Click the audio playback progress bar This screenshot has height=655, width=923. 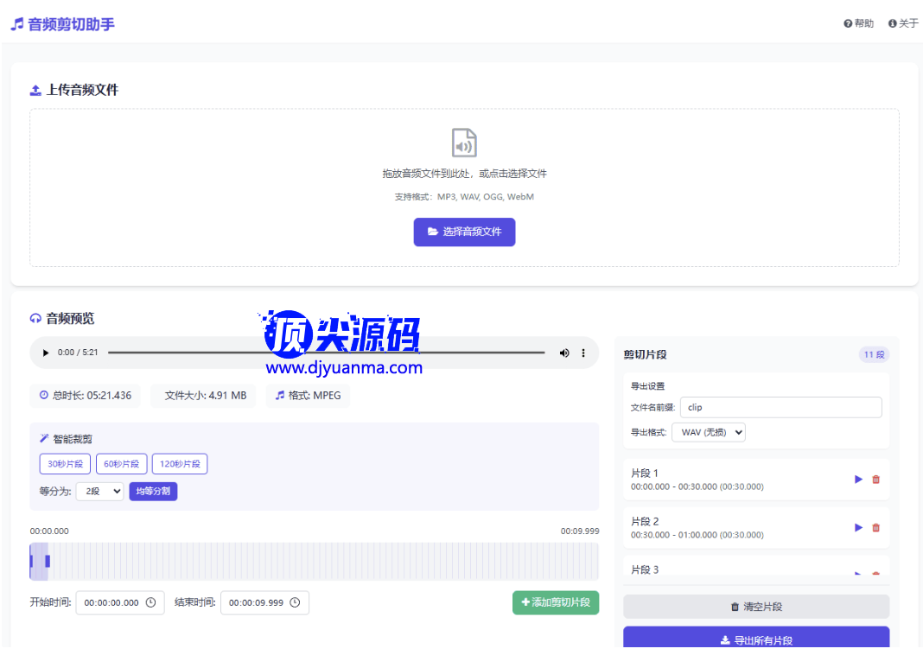[x=326, y=353]
